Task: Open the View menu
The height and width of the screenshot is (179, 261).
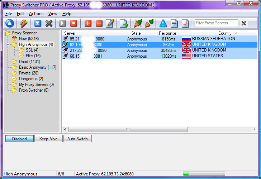Action: [53, 14]
